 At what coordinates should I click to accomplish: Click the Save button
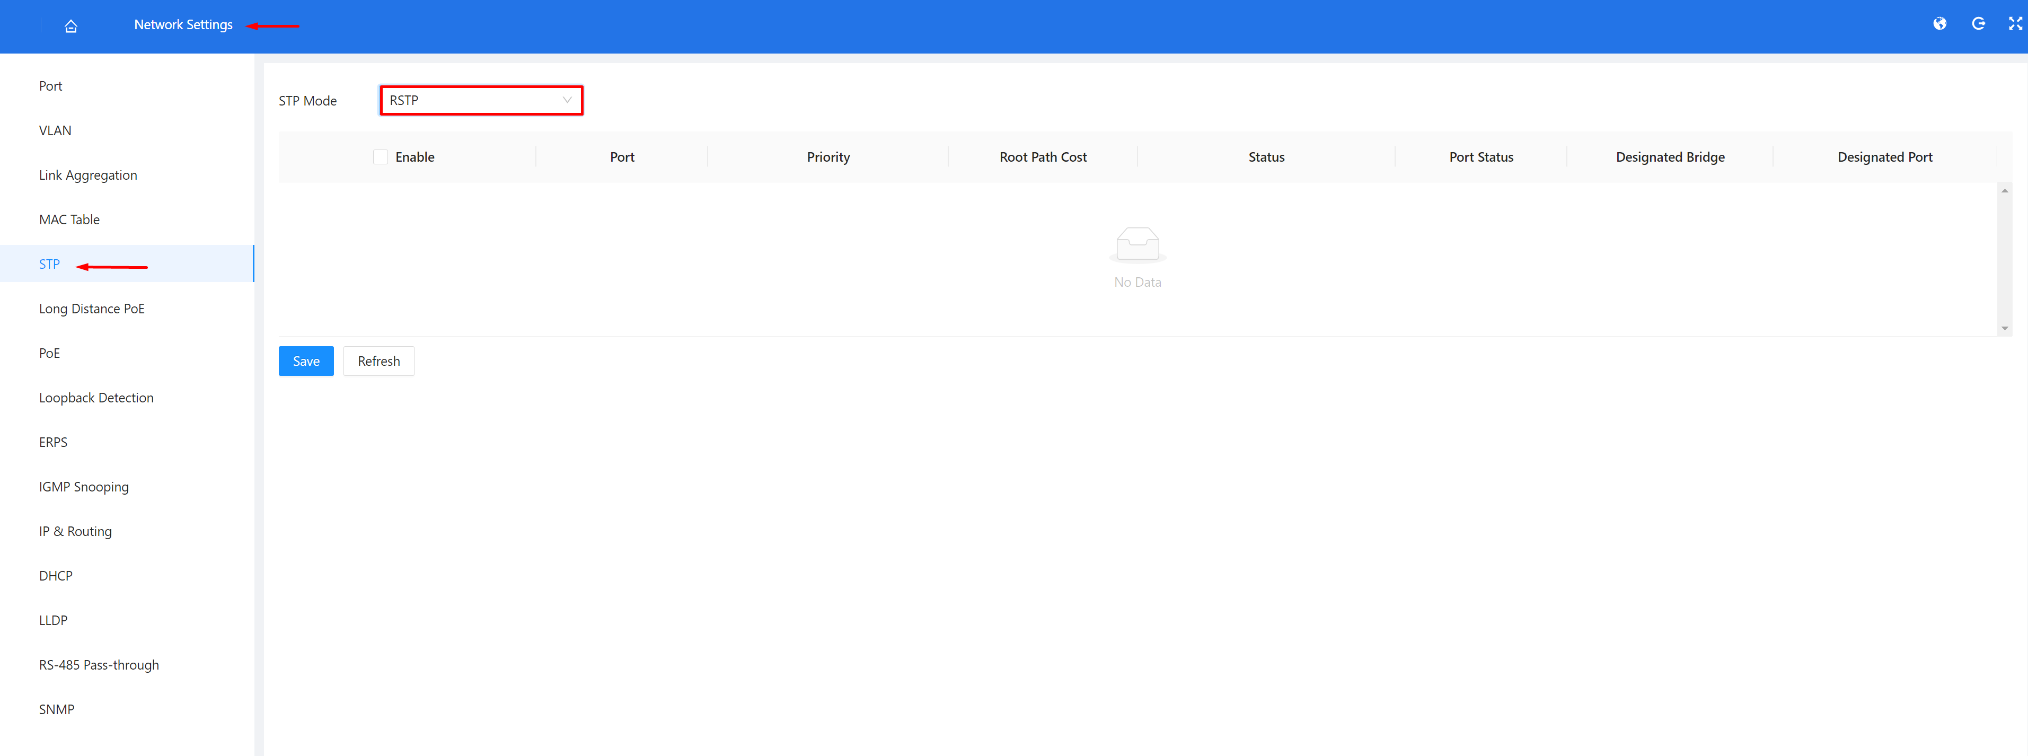pyautogui.click(x=306, y=361)
